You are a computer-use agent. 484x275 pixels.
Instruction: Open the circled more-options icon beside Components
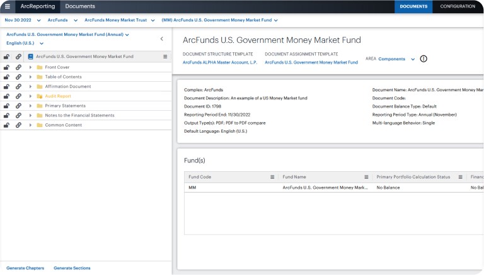coord(423,59)
